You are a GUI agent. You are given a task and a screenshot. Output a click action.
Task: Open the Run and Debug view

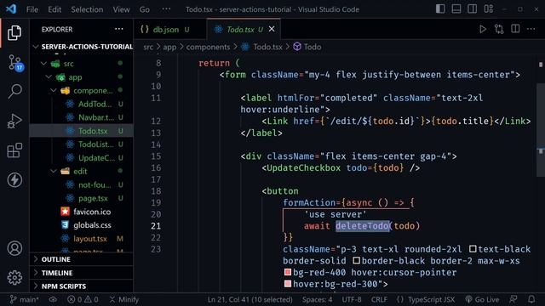pyautogui.click(x=14, y=121)
